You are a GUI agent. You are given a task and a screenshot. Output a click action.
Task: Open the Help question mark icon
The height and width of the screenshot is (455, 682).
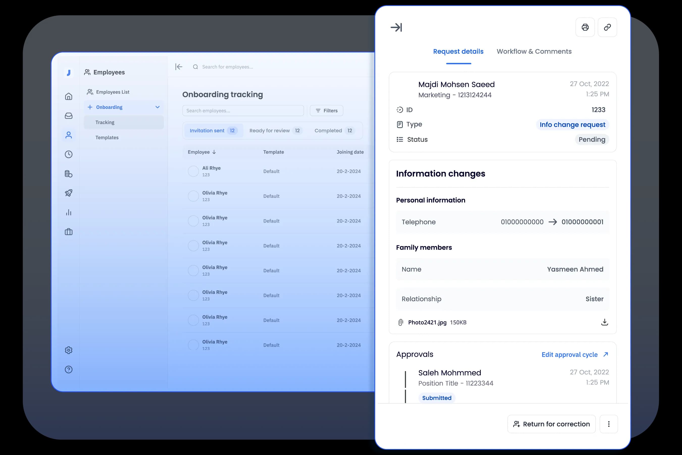tap(68, 369)
